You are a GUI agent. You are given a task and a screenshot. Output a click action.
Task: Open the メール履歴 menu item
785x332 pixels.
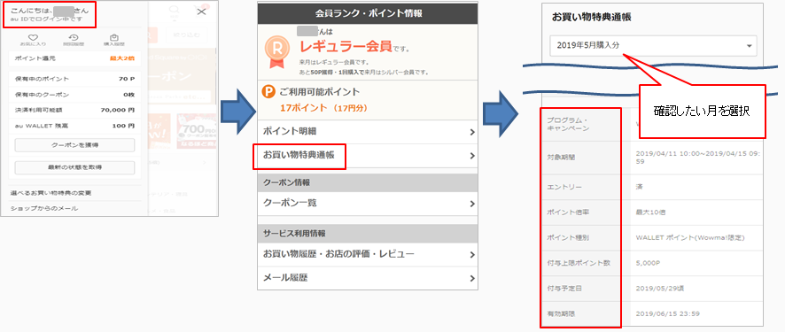point(368,278)
